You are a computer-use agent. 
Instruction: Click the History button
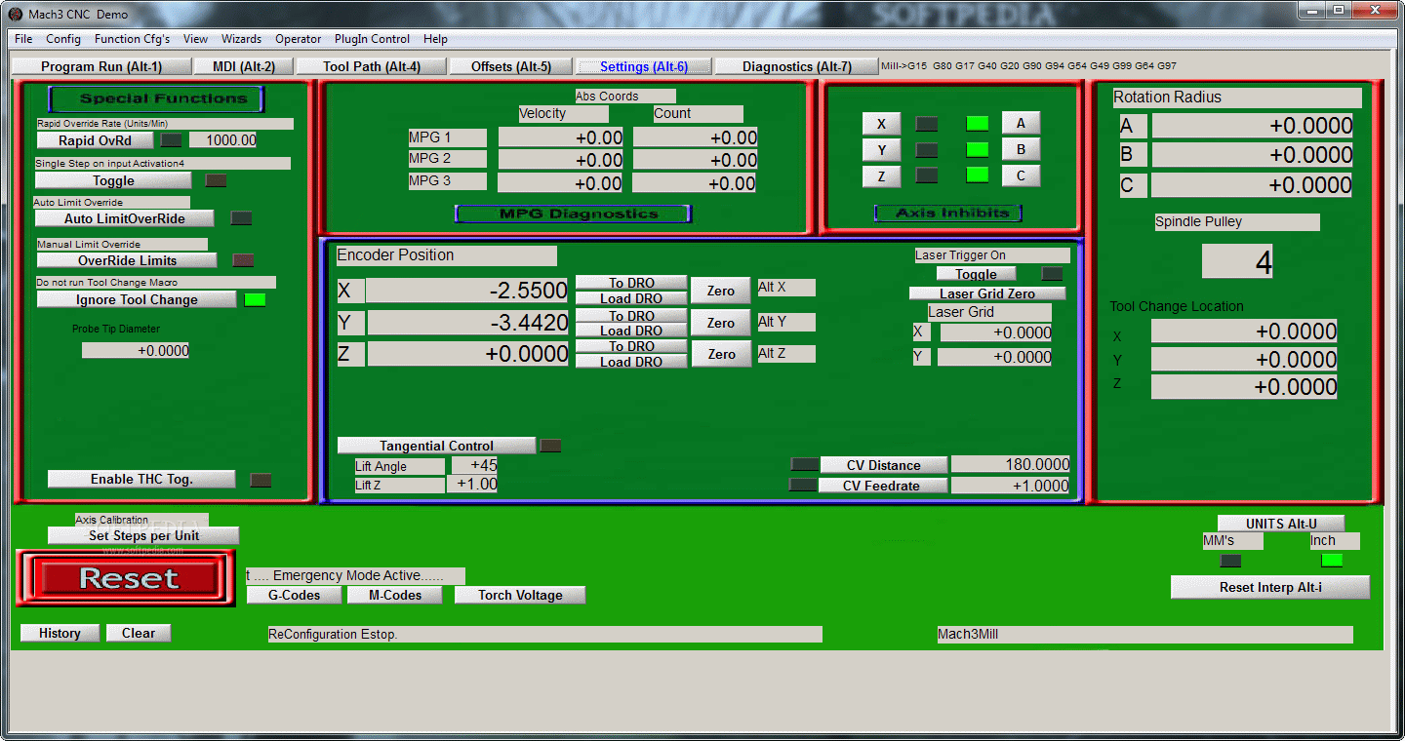(x=60, y=633)
